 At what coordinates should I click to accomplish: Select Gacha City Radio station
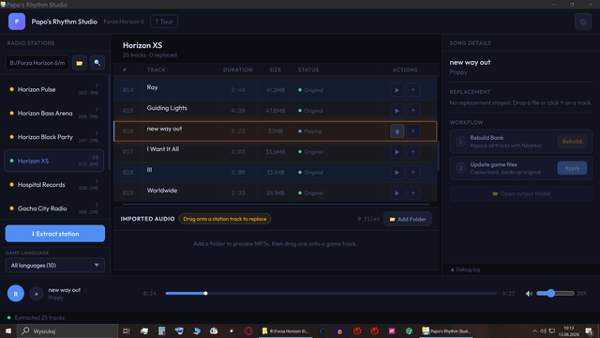(54, 208)
